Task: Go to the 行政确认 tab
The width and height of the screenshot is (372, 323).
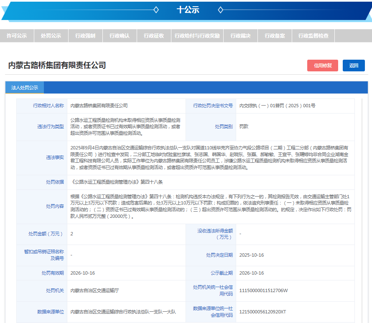Action: [x=120, y=36]
